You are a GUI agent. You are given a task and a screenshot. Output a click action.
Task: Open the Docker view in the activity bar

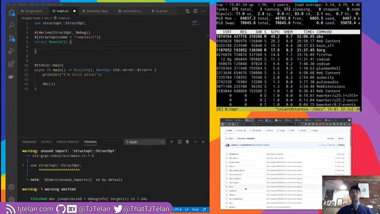click(11, 77)
